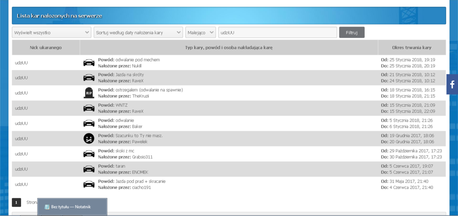The image size is (458, 216).
Task: Open the 'Malejąco' sort order dropdown
Action: click(x=201, y=32)
